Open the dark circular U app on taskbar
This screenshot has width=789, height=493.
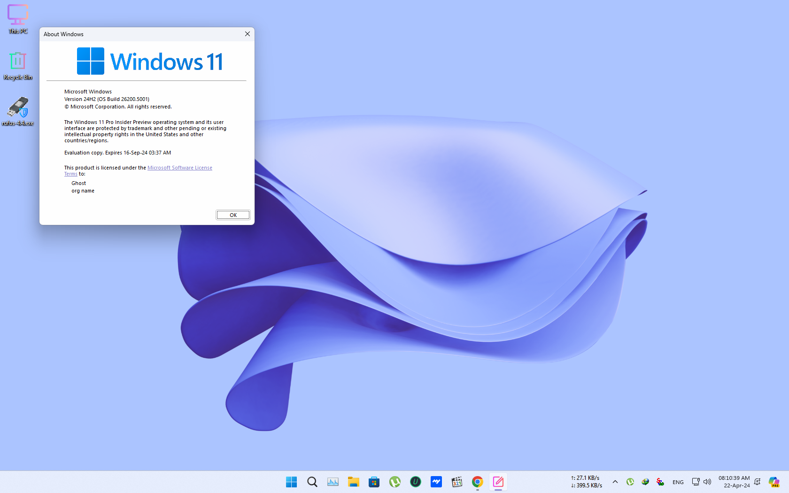(416, 482)
